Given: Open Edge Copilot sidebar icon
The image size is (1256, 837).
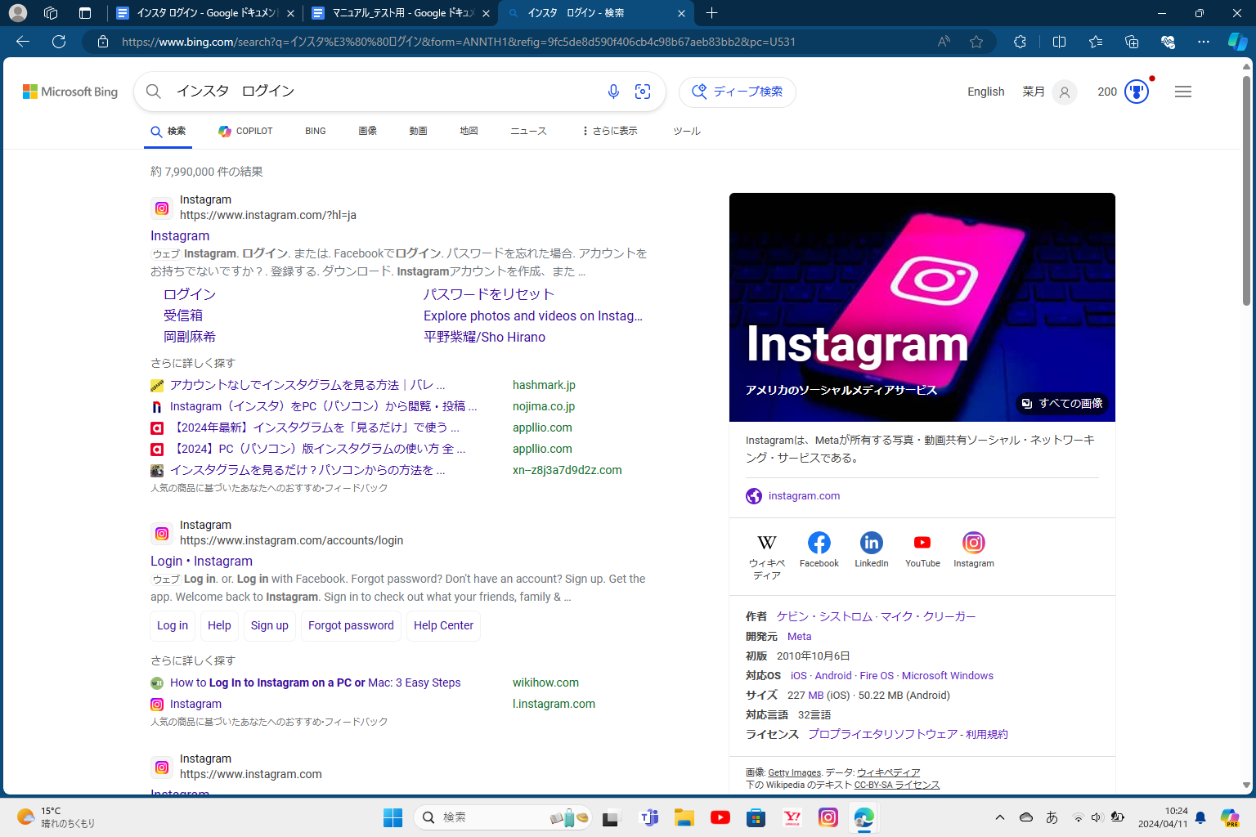Looking at the screenshot, I should [x=1237, y=42].
